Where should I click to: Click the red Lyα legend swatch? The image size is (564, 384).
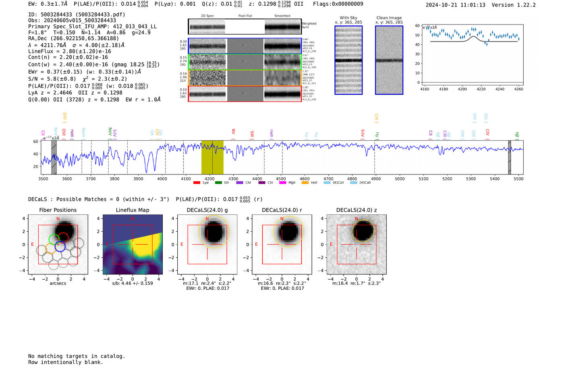point(197,183)
